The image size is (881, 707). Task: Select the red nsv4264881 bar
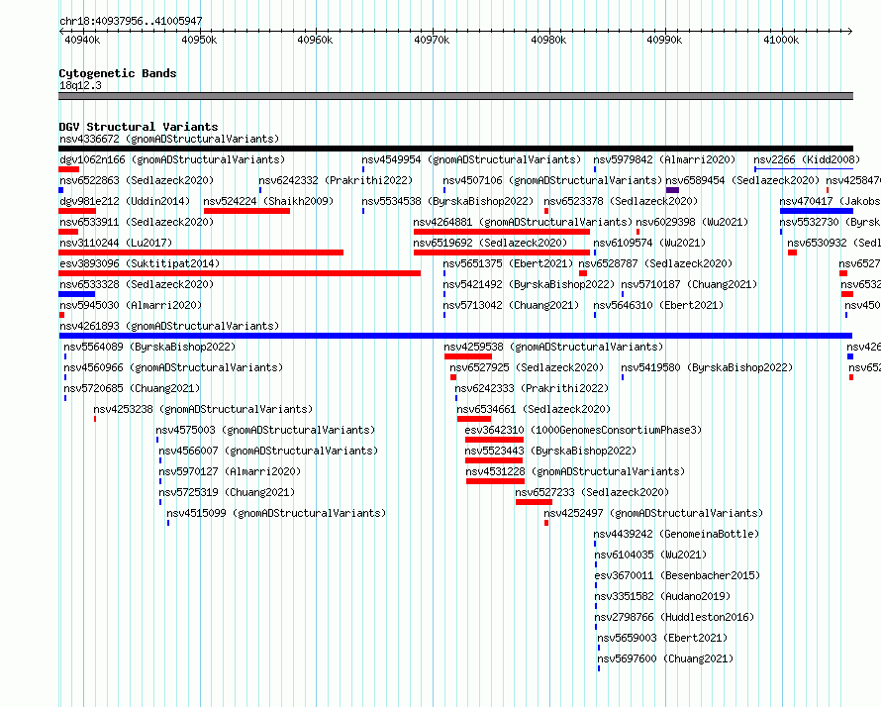coord(502,232)
